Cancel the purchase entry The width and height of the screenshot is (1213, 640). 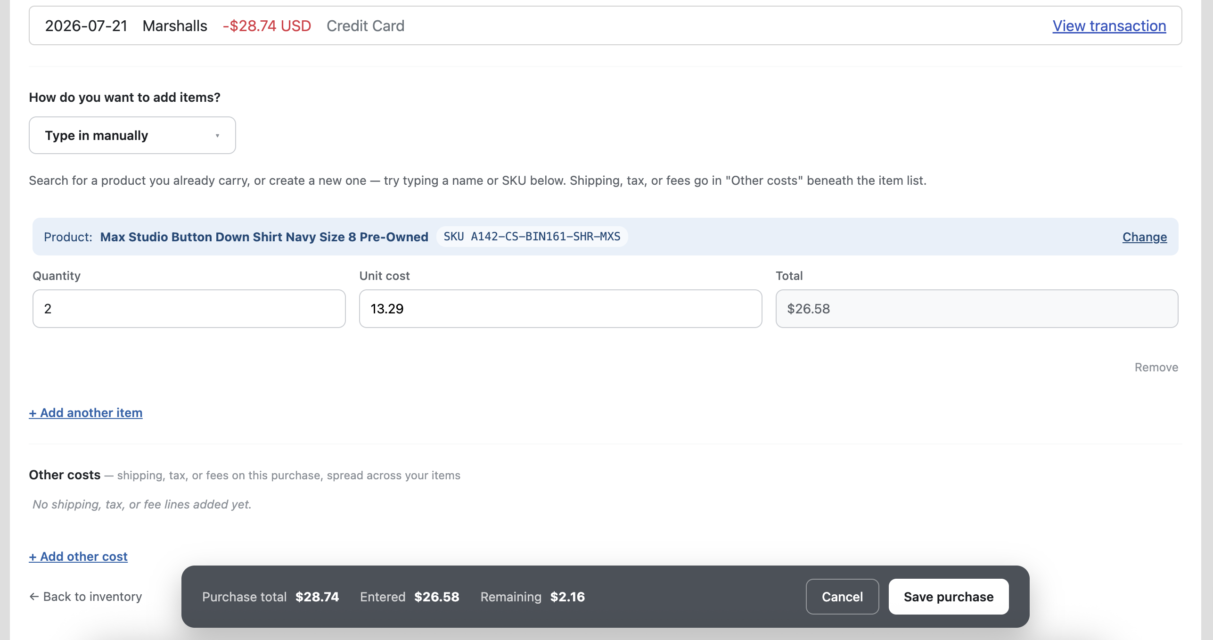tap(842, 597)
